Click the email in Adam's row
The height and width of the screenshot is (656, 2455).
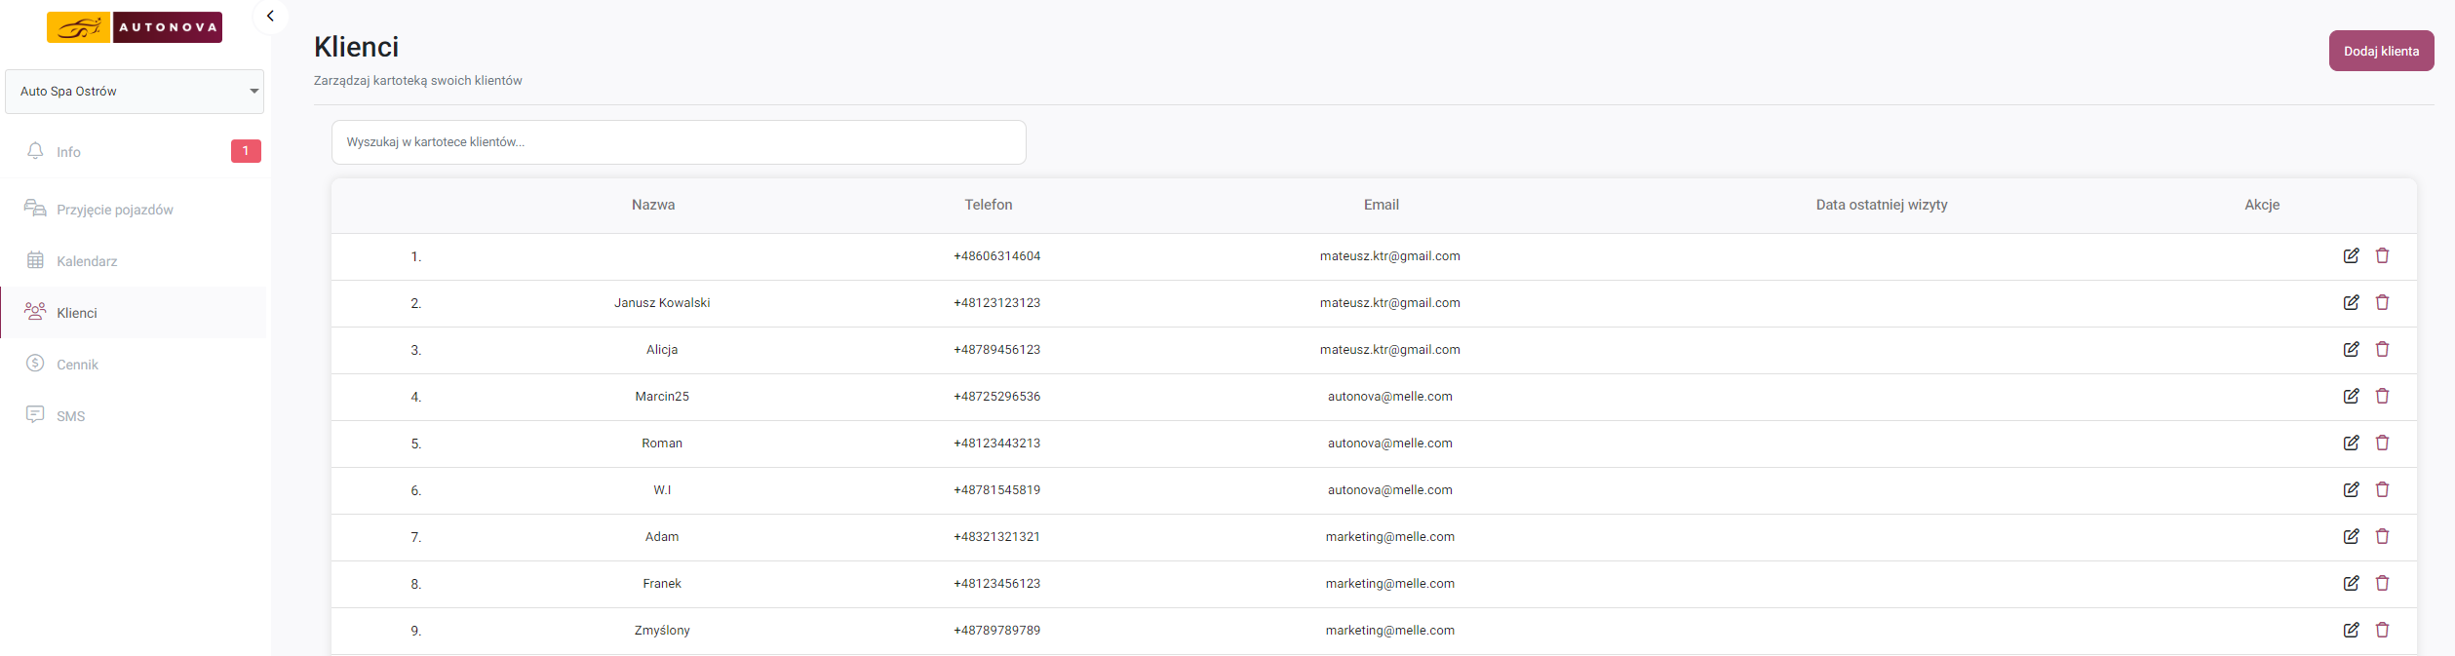point(1390,537)
